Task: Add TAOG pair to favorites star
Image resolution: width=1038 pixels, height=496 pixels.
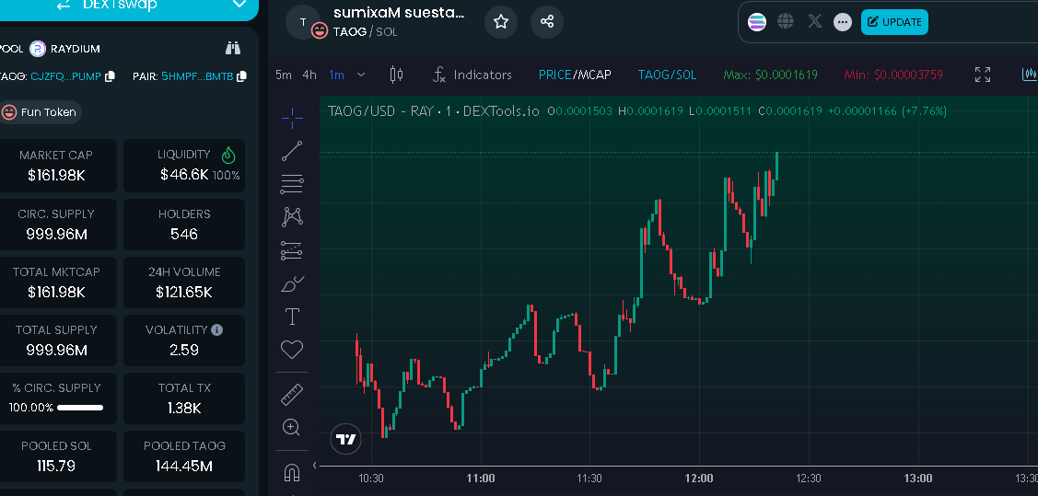Action: [x=501, y=22]
